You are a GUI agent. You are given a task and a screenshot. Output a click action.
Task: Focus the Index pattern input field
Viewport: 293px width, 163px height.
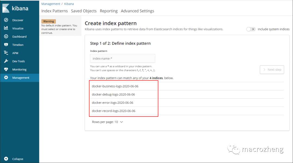(x=123, y=58)
